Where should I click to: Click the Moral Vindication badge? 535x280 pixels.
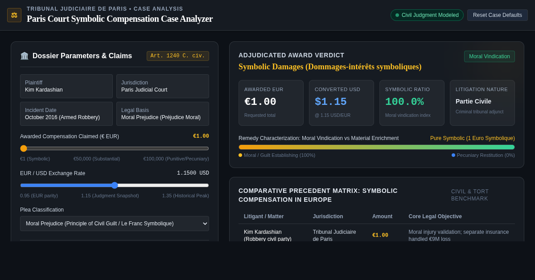(x=490, y=56)
